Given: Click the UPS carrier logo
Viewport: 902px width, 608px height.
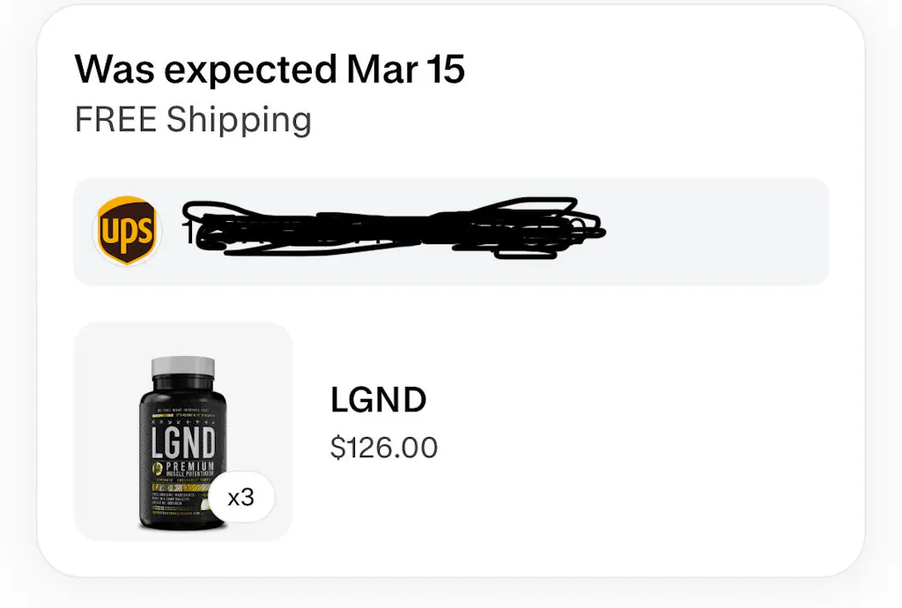Looking at the screenshot, I should (127, 231).
